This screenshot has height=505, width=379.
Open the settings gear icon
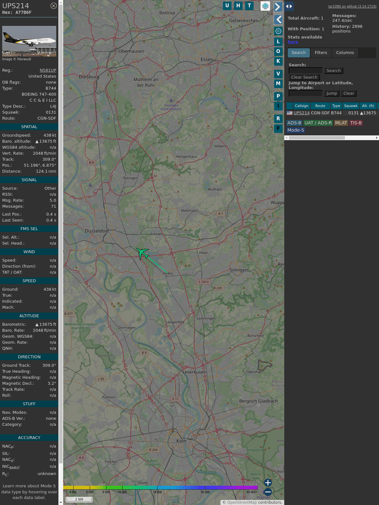click(278, 31)
